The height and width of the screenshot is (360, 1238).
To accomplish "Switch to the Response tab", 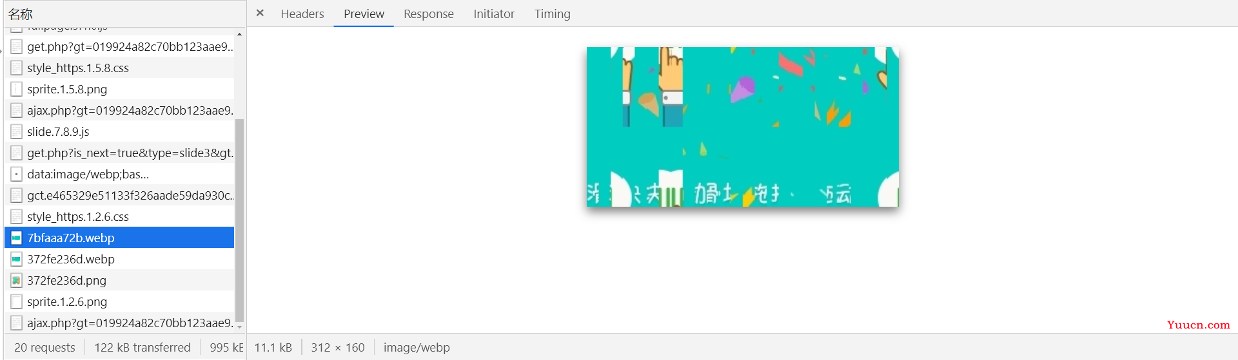I will (429, 14).
